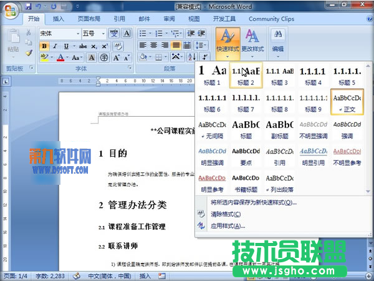The image size is (374, 281).
Task: Switch to the 引用 ribbon tab
Action: click(x=119, y=19)
